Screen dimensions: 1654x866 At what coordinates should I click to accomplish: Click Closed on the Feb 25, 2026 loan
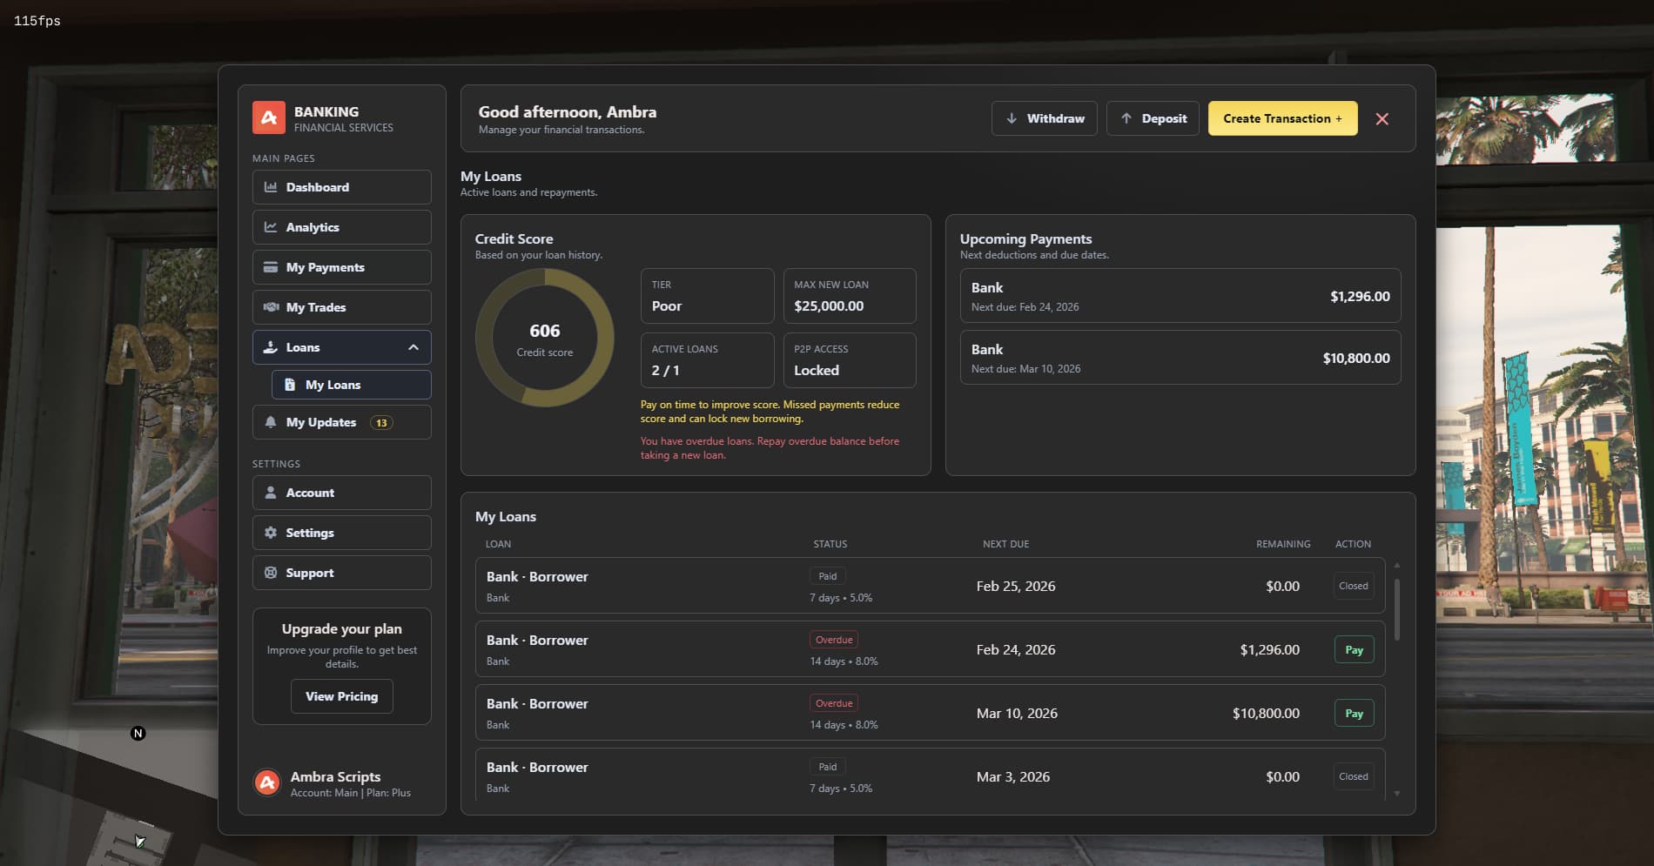point(1354,586)
